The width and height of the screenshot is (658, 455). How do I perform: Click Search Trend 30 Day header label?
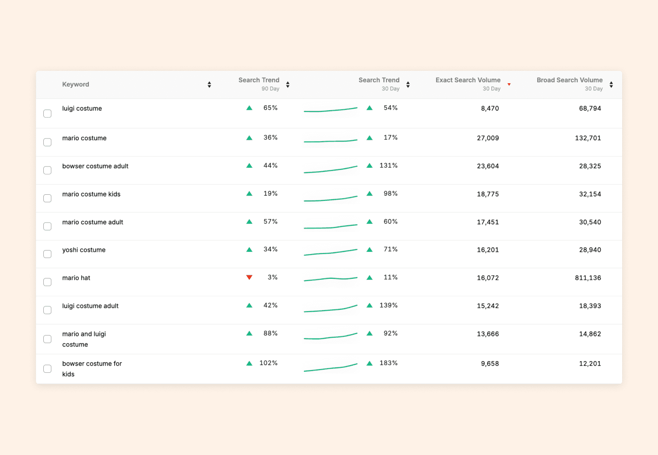[x=379, y=84]
